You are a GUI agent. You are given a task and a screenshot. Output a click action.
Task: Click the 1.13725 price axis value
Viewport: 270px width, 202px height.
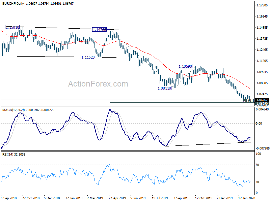tap(262, 39)
